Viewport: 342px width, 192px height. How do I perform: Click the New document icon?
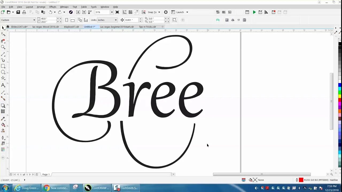pyautogui.click(x=3, y=12)
